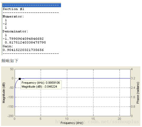This screenshot has height=127, width=142.
Task: Click the x-axis tick label '10'
Action: click(67, 119)
